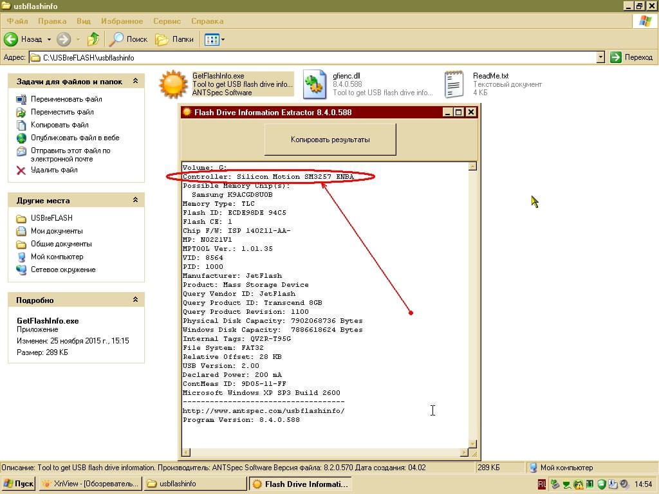Click the Flash Drive Information Extractor title icon
Viewport: 659px width, 494px height.
[x=187, y=112]
